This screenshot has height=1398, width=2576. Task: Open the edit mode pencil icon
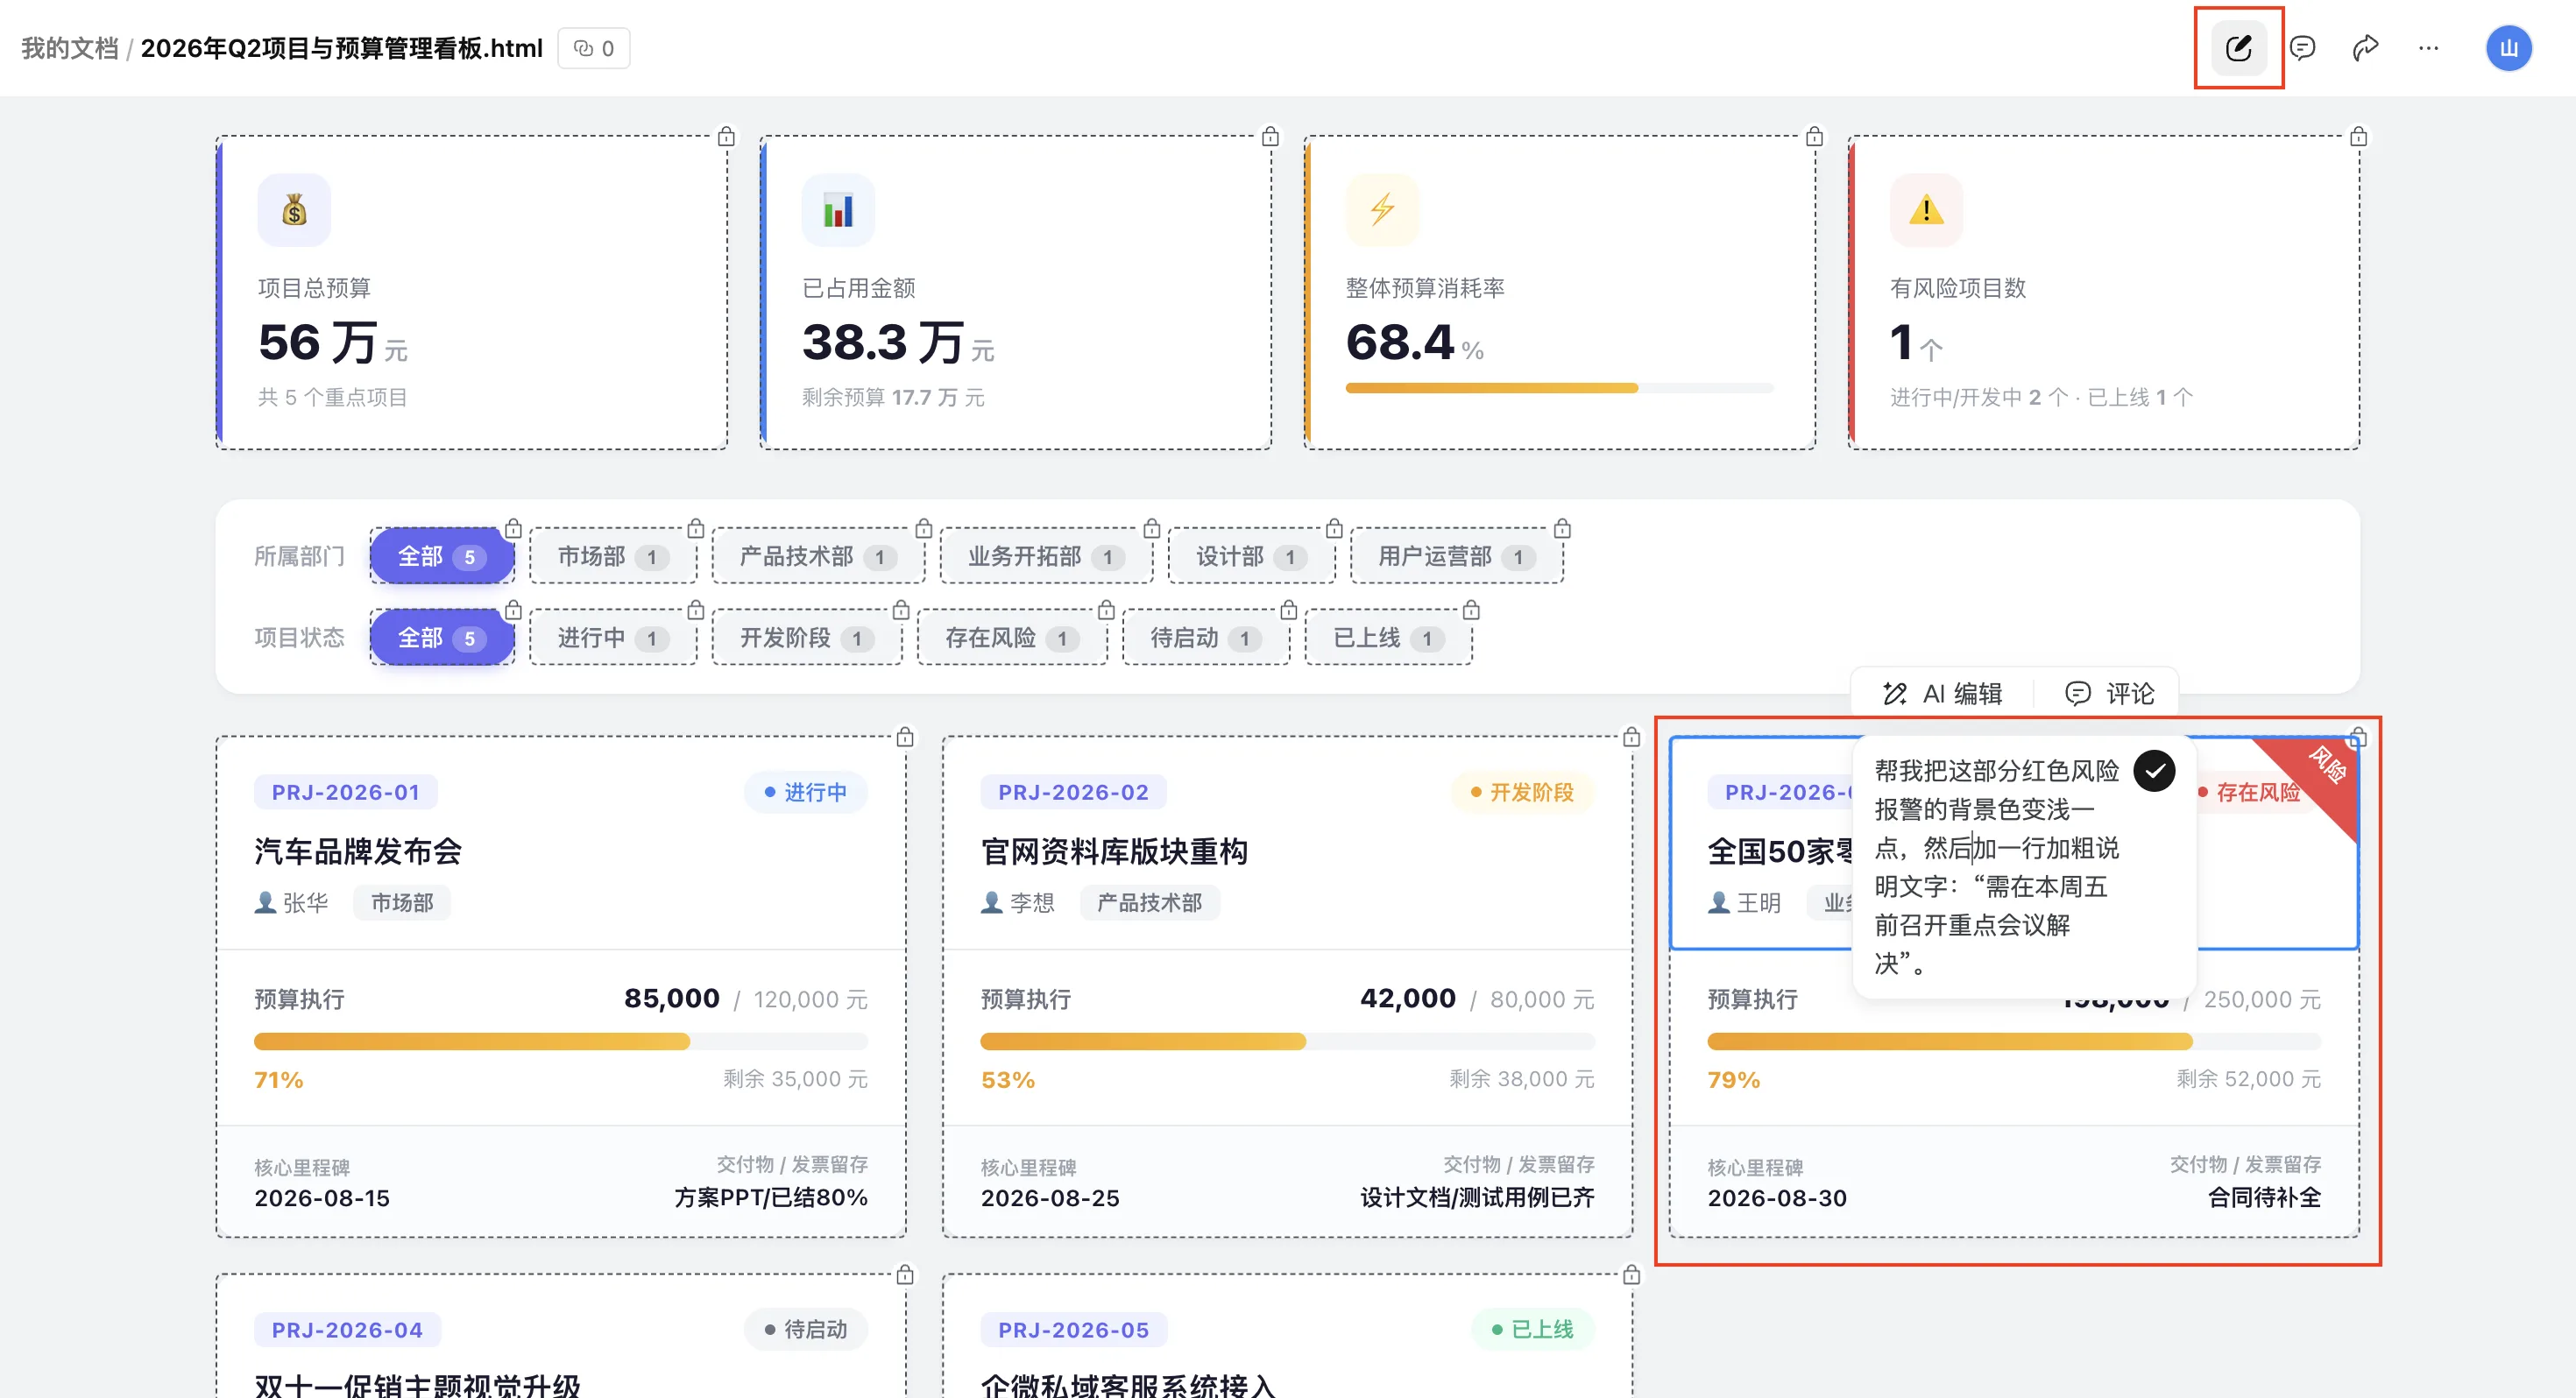point(2238,48)
